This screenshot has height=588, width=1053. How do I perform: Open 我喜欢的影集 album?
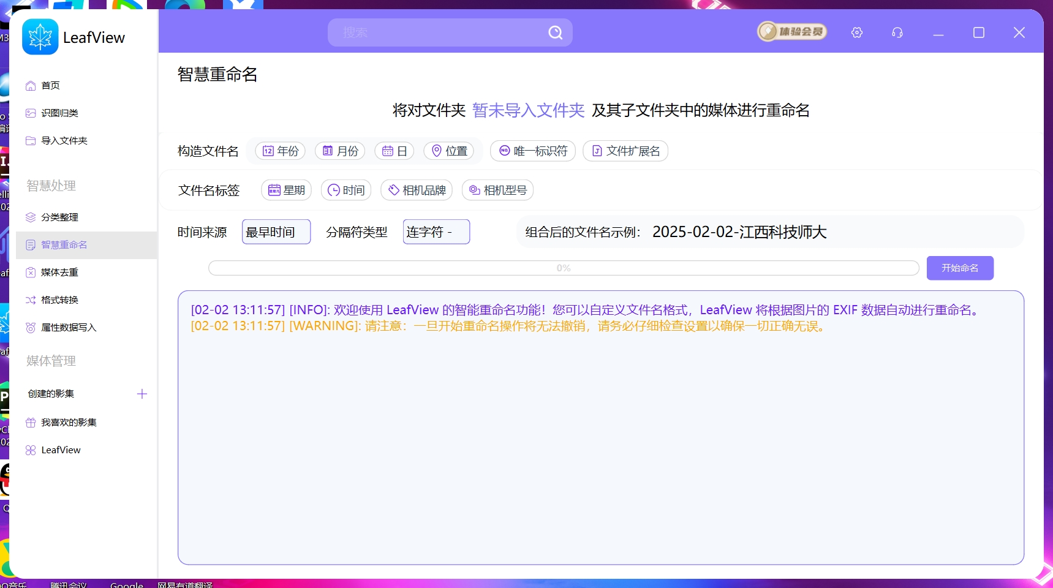pyautogui.click(x=86, y=423)
